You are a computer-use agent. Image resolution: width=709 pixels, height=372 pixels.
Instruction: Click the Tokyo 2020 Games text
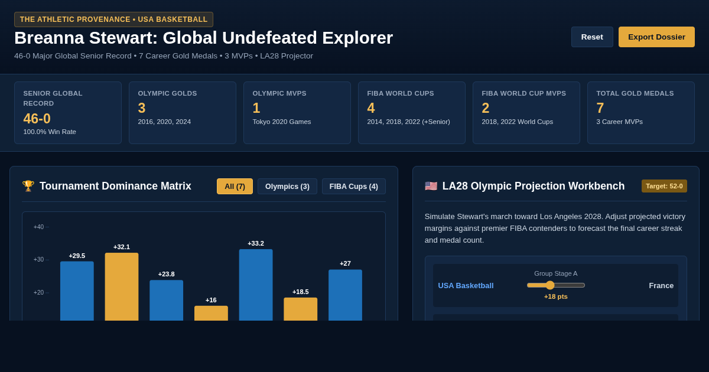[282, 122]
